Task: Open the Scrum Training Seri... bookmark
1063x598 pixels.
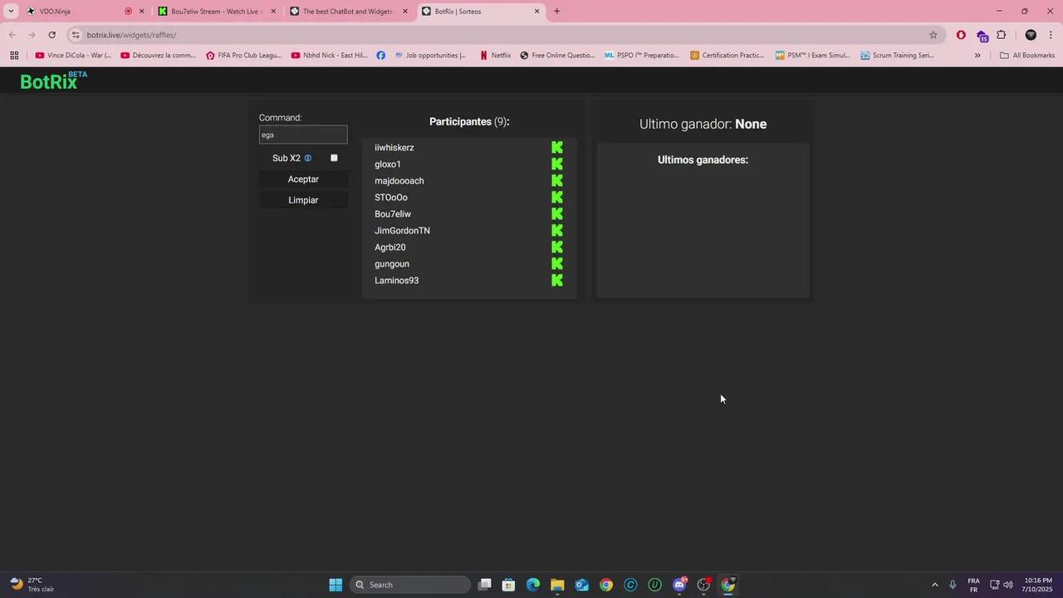Action: tap(898, 56)
